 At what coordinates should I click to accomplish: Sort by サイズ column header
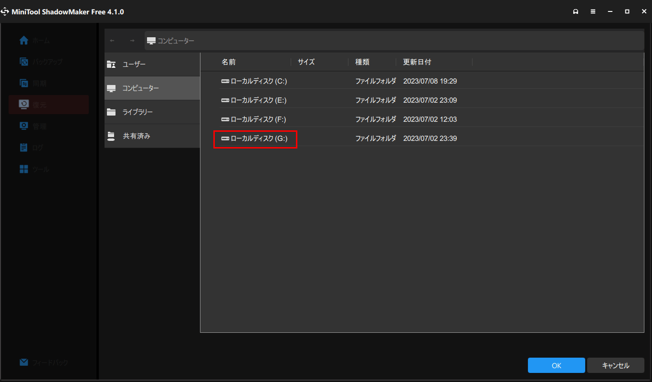(x=306, y=62)
